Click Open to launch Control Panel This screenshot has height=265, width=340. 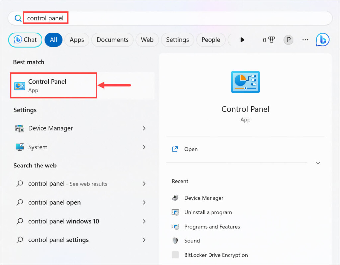pos(191,149)
